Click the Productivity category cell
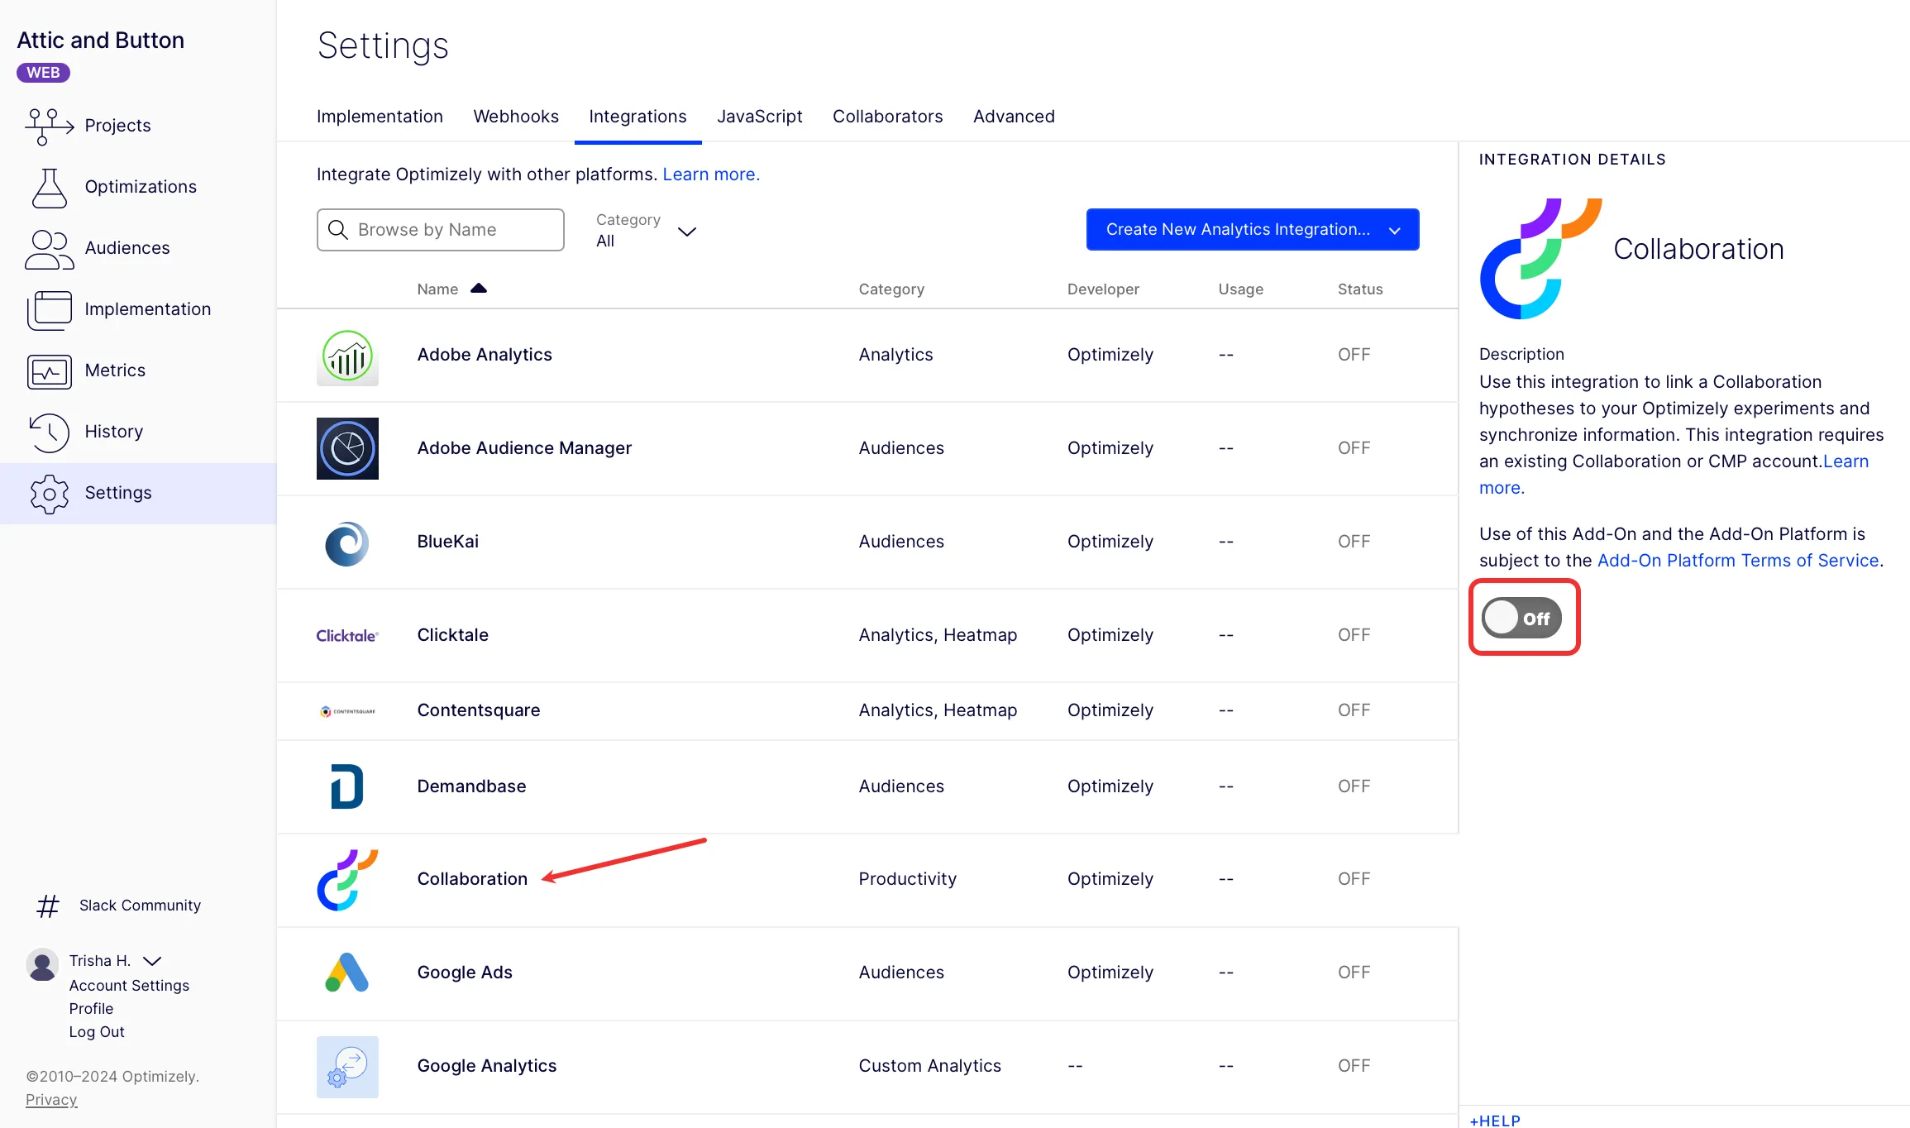The height and width of the screenshot is (1128, 1910). 907,879
